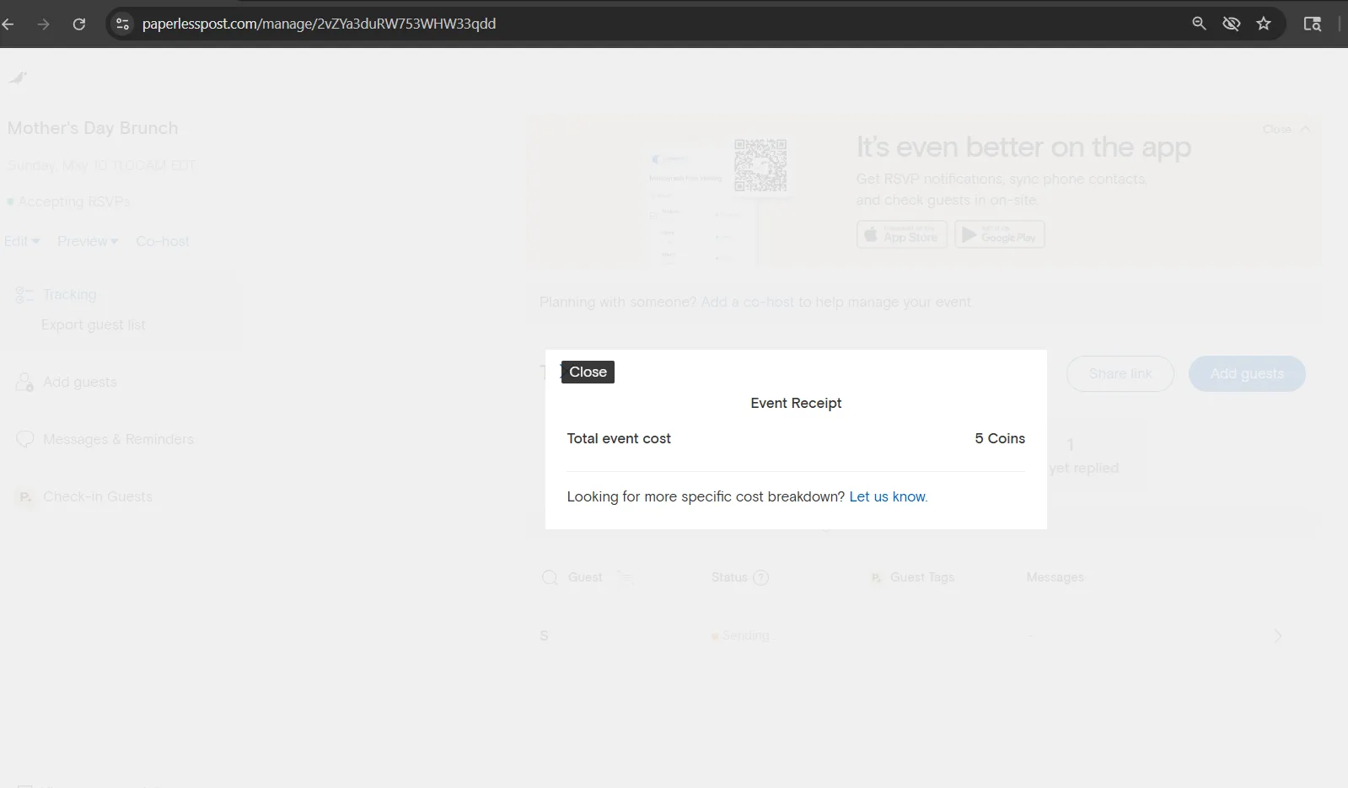Image resolution: width=1348 pixels, height=788 pixels.
Task: Click the Mother's Day Brunch title
Action: click(x=93, y=128)
